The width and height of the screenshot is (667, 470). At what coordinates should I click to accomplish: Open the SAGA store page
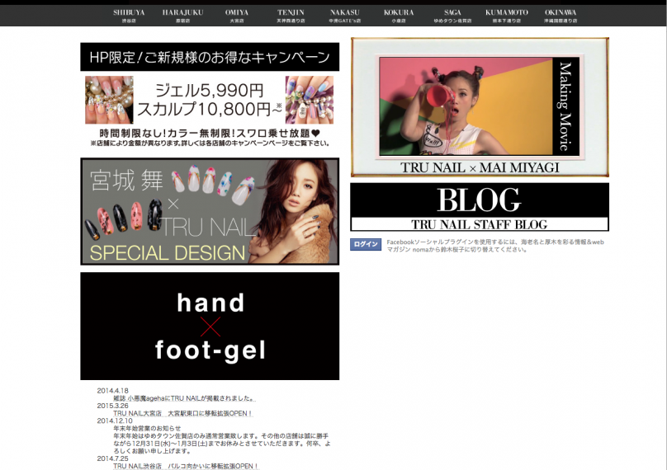click(x=452, y=16)
